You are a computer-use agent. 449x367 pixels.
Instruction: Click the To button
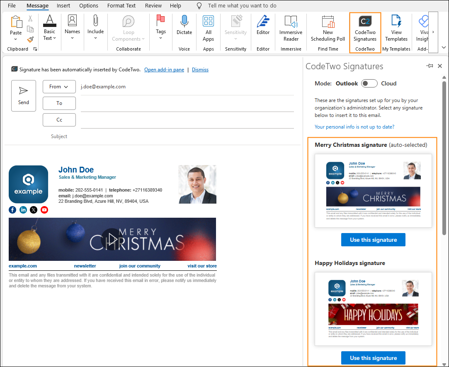point(59,103)
